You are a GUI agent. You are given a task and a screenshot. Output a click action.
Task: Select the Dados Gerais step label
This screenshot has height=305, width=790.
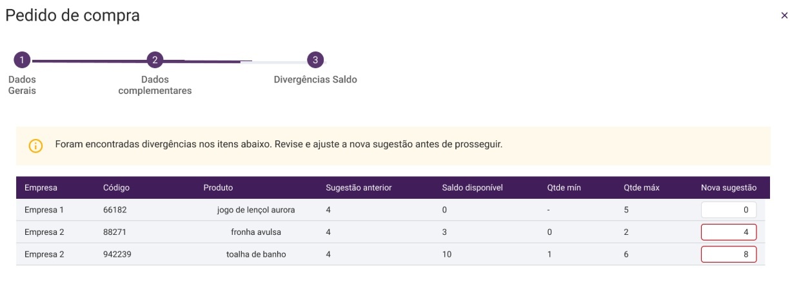tap(22, 85)
